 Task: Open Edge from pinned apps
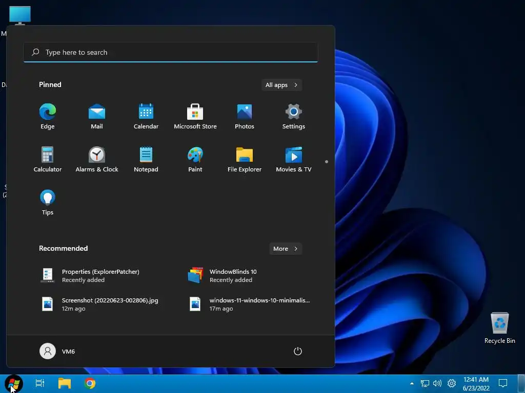coord(48,116)
